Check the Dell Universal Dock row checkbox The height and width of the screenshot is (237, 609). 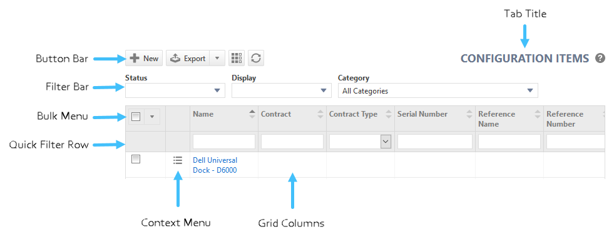[x=136, y=159]
